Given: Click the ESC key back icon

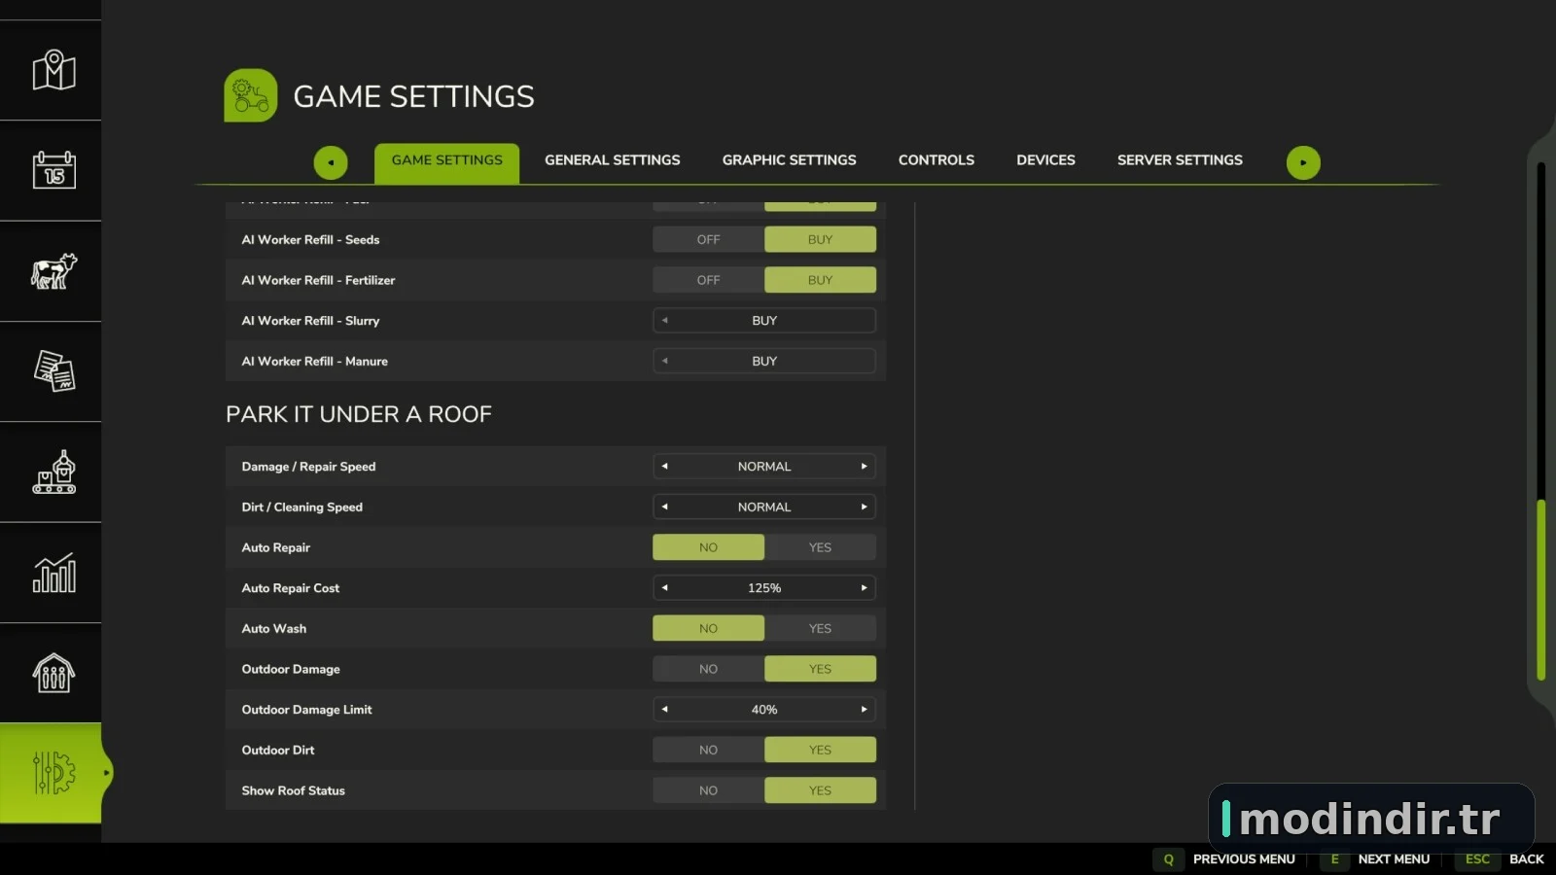Looking at the screenshot, I should tap(1477, 859).
